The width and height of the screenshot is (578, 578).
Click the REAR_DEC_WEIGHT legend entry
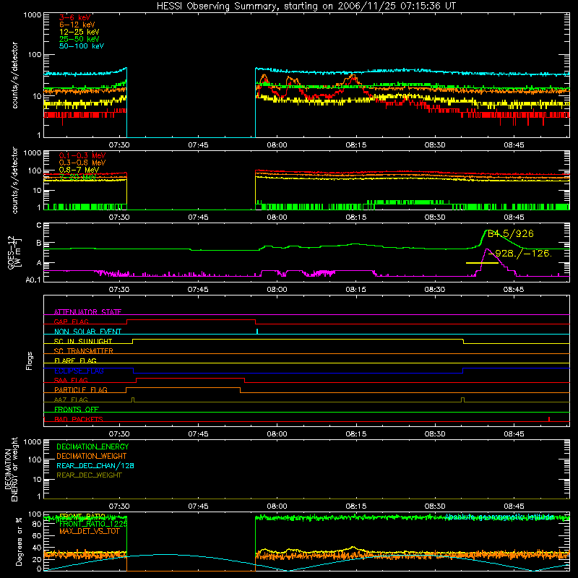[x=89, y=475]
